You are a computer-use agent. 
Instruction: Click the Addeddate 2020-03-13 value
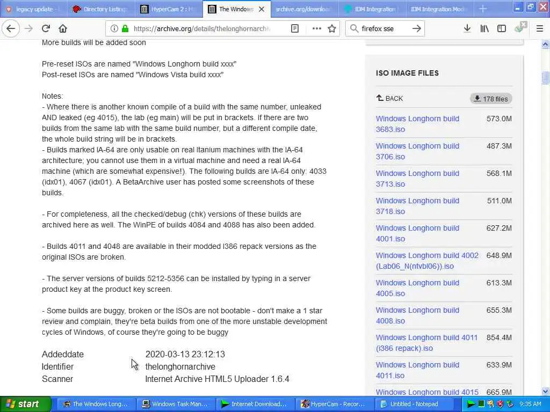coord(185,354)
